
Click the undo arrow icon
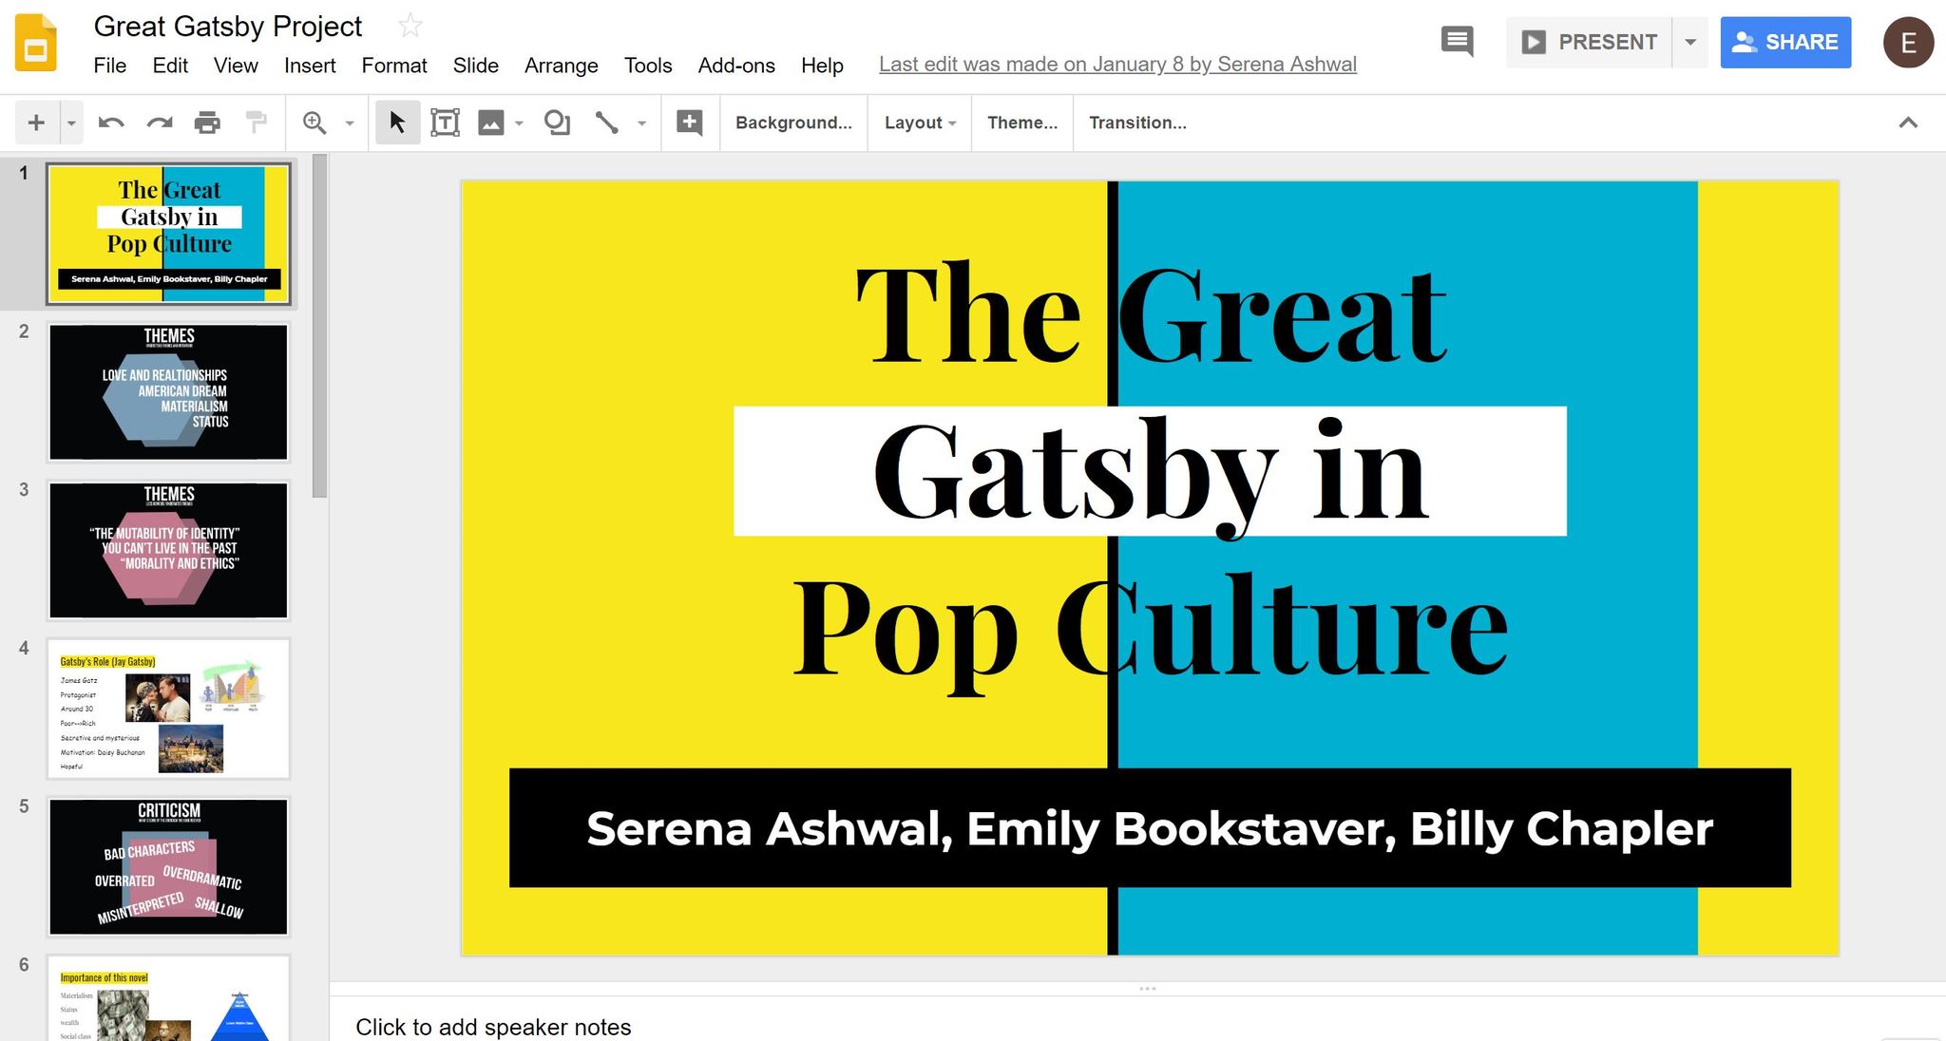(111, 123)
